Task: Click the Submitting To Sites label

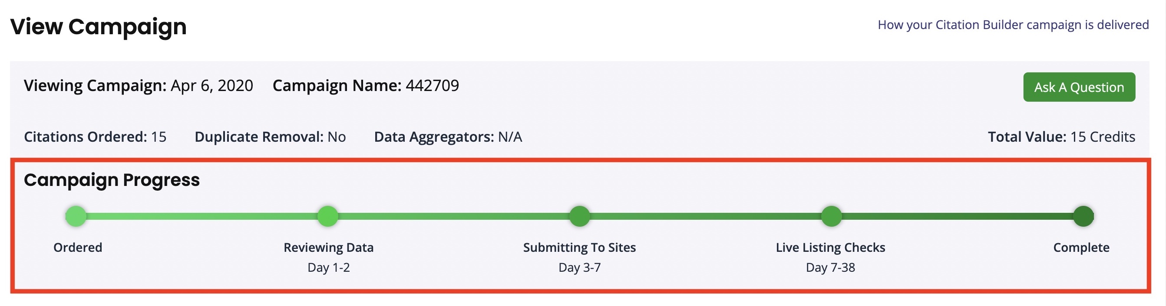Action: [579, 247]
